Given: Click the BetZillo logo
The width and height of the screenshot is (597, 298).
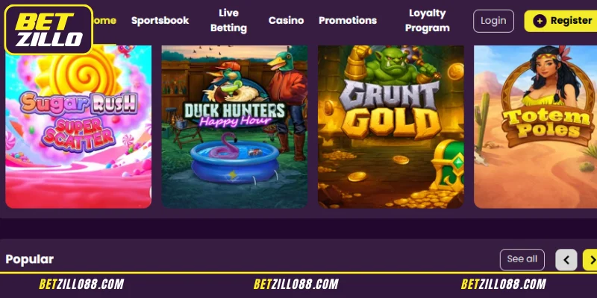Looking at the screenshot, I should coord(49,30).
